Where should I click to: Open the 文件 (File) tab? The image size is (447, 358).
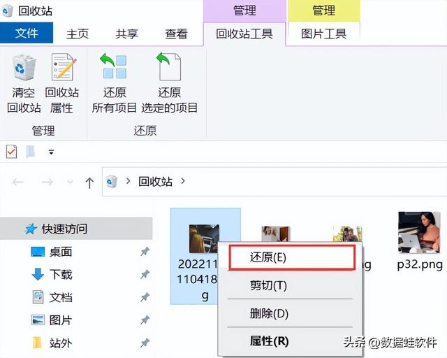[27, 33]
